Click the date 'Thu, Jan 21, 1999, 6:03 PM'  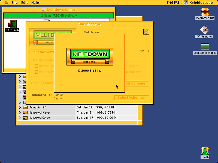pos(97,112)
